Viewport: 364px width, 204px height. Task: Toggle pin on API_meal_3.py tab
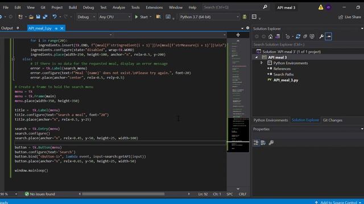coord(56,28)
